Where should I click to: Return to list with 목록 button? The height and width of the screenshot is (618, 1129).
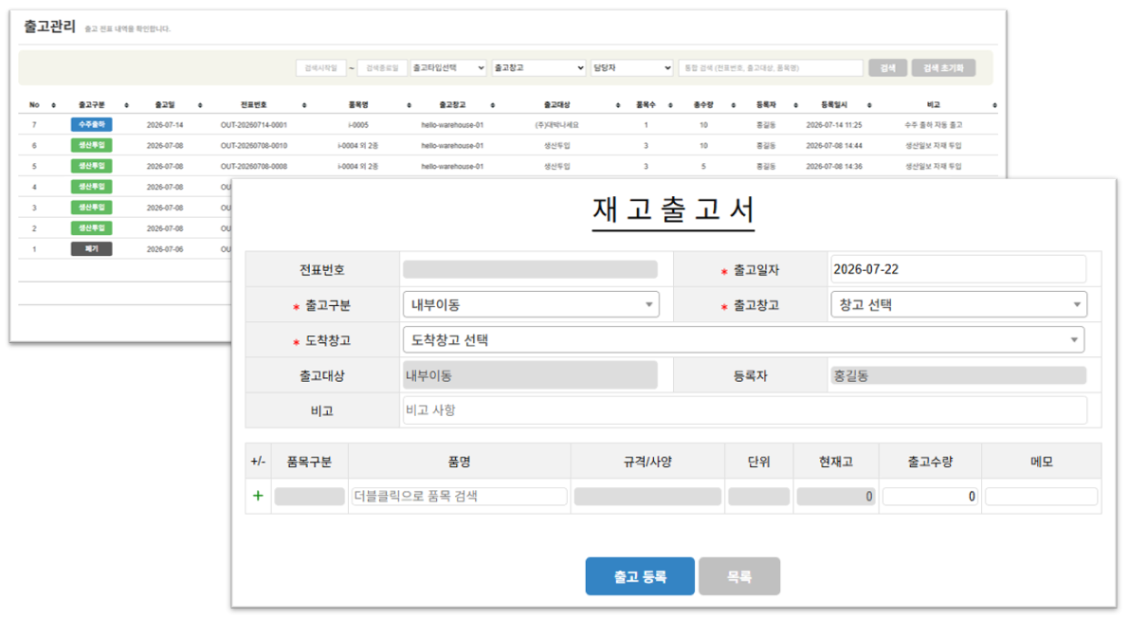coord(738,576)
